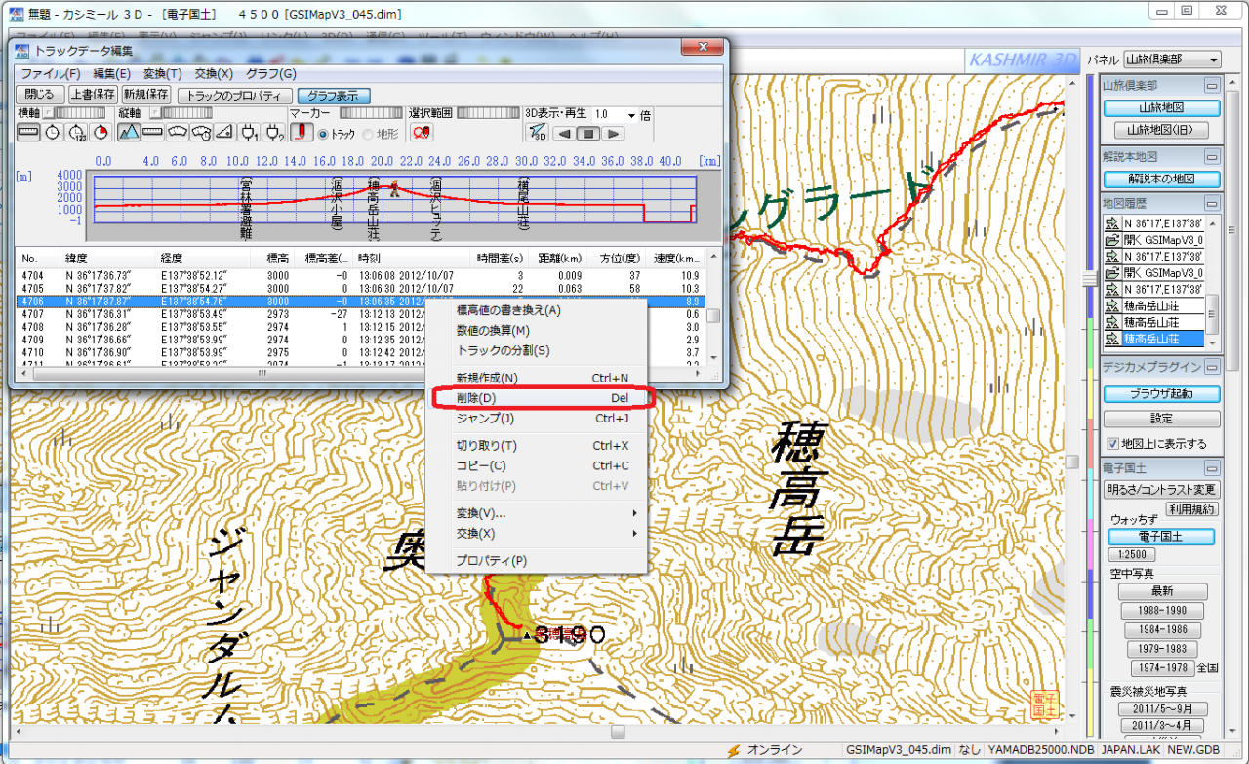Adjust the マーカー slider
Image resolution: width=1249 pixels, height=764 pixels.
click(x=371, y=113)
